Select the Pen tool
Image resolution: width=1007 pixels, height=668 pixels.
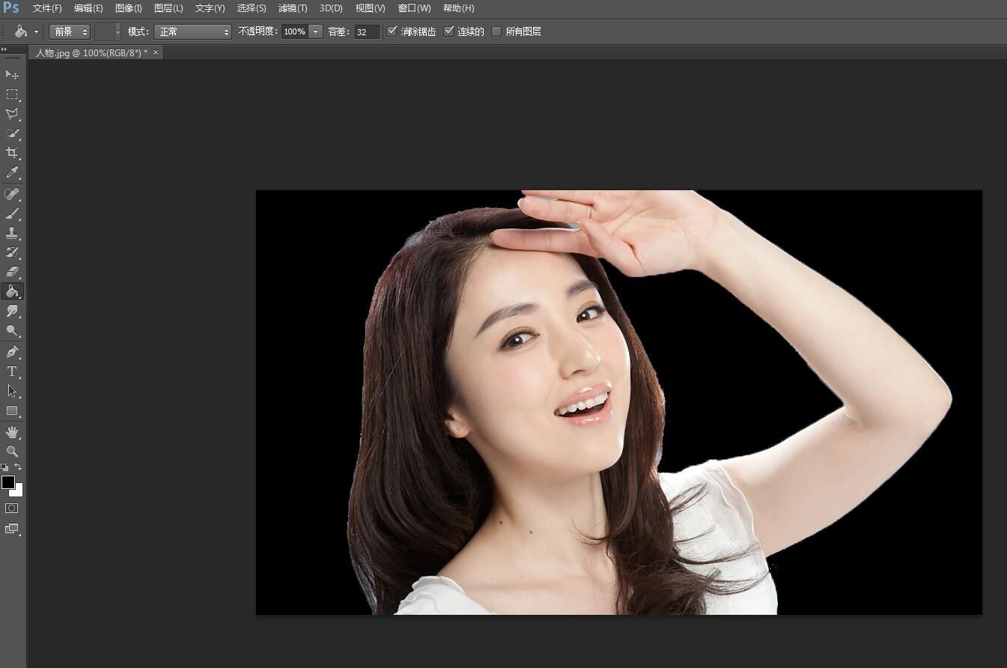(12, 352)
